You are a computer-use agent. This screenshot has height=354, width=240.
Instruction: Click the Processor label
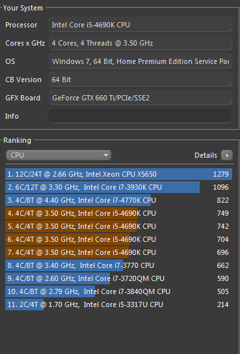tap(21, 25)
